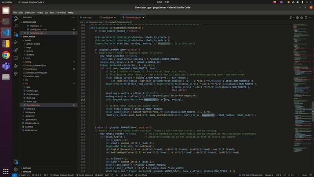This screenshot has height=177, width=314.
Task: Open the Search view in activity bar
Action: (x=16, y=26)
